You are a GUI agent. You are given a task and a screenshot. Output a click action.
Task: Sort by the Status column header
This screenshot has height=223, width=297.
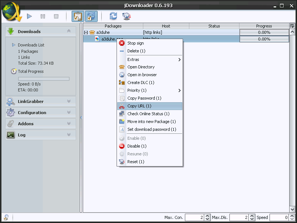point(214,26)
